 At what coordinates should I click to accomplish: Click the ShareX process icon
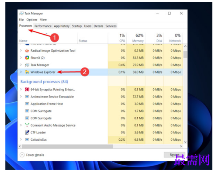coord(27,58)
